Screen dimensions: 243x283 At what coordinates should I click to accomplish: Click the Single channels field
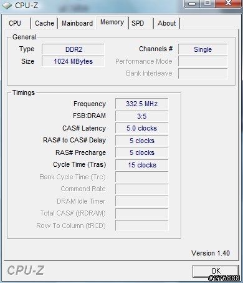click(202, 49)
